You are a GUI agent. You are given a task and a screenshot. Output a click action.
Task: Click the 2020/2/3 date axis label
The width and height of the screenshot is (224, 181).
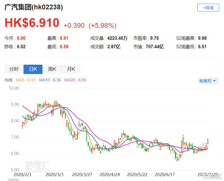[22, 174]
